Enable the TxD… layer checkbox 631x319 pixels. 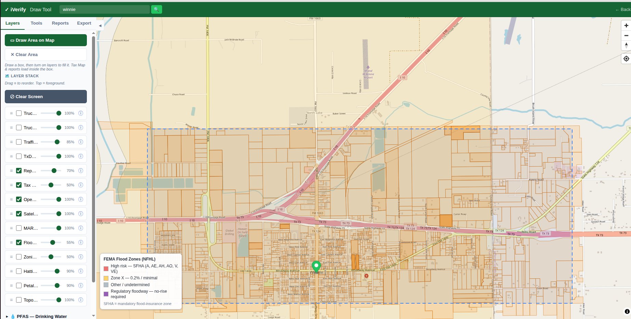(x=19, y=156)
